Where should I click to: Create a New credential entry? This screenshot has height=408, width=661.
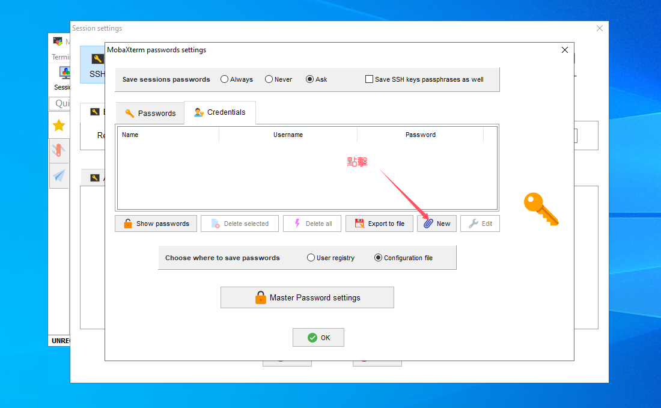[x=437, y=224]
